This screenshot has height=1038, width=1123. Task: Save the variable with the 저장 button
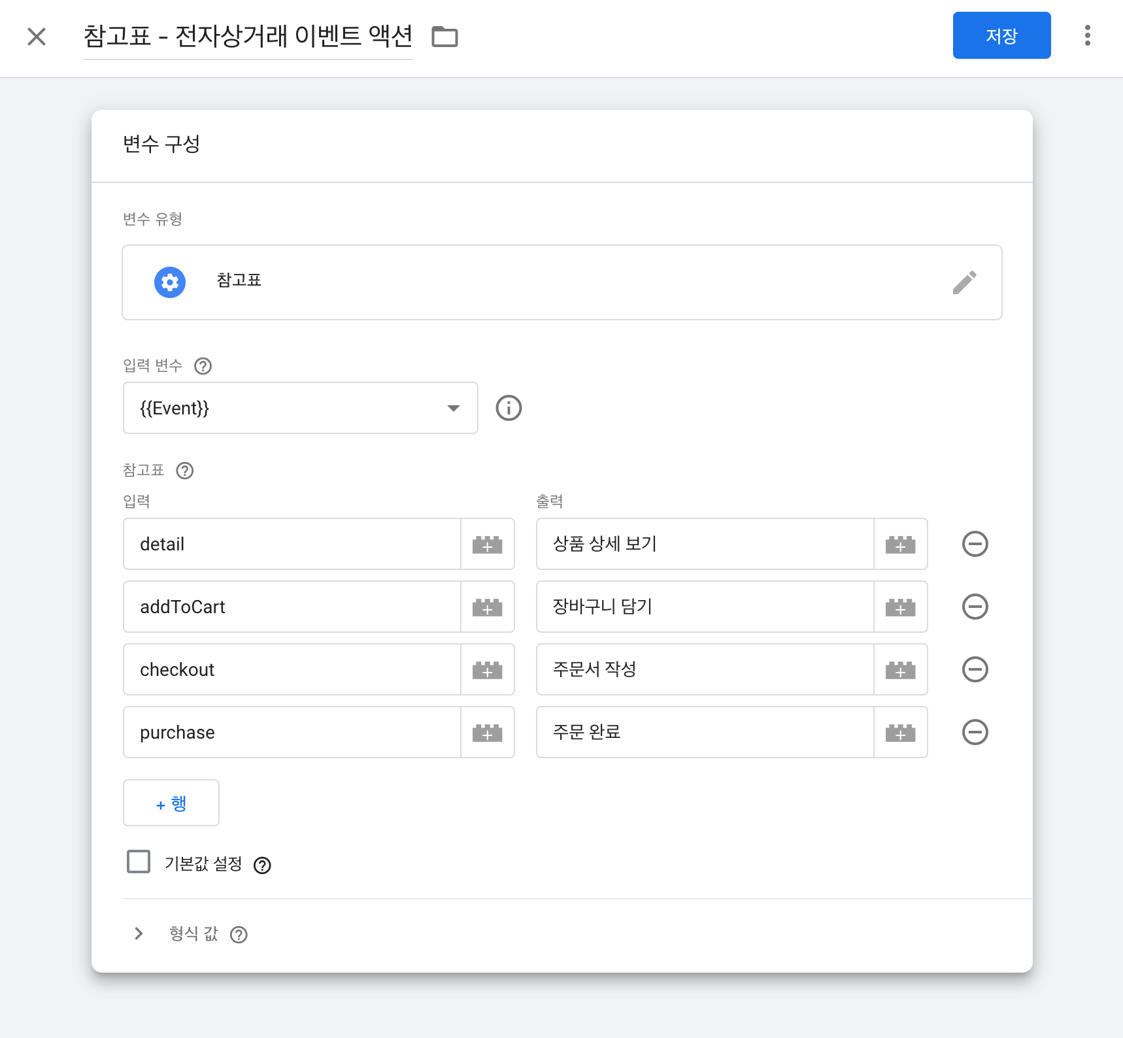click(x=1001, y=36)
